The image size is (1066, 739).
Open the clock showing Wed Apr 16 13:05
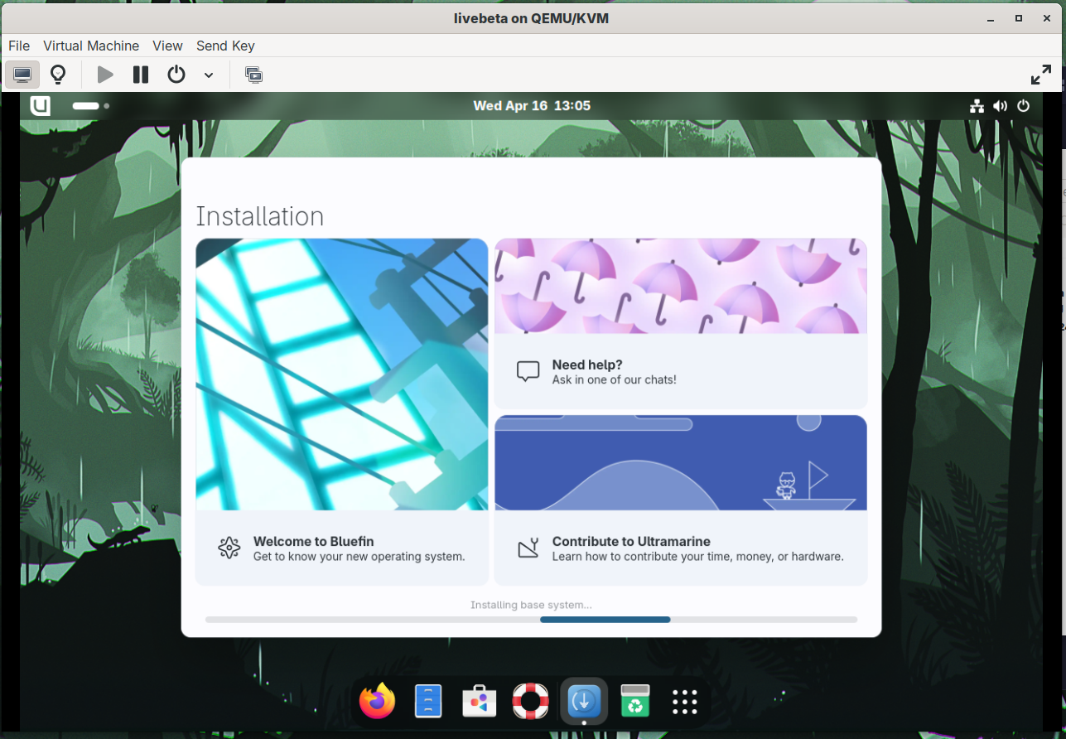click(x=532, y=105)
